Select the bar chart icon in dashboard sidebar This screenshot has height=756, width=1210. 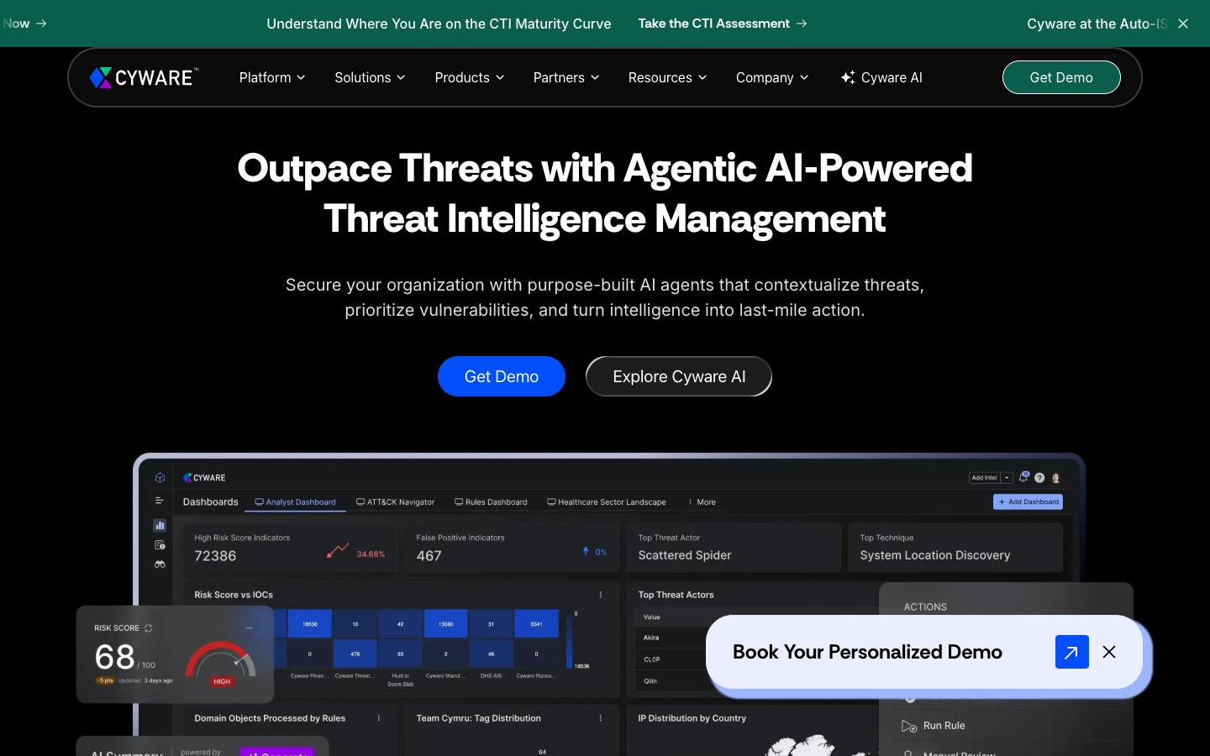click(x=160, y=525)
